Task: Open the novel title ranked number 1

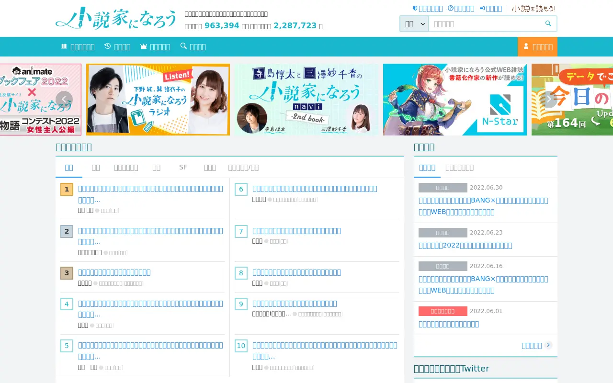Action: click(x=150, y=194)
